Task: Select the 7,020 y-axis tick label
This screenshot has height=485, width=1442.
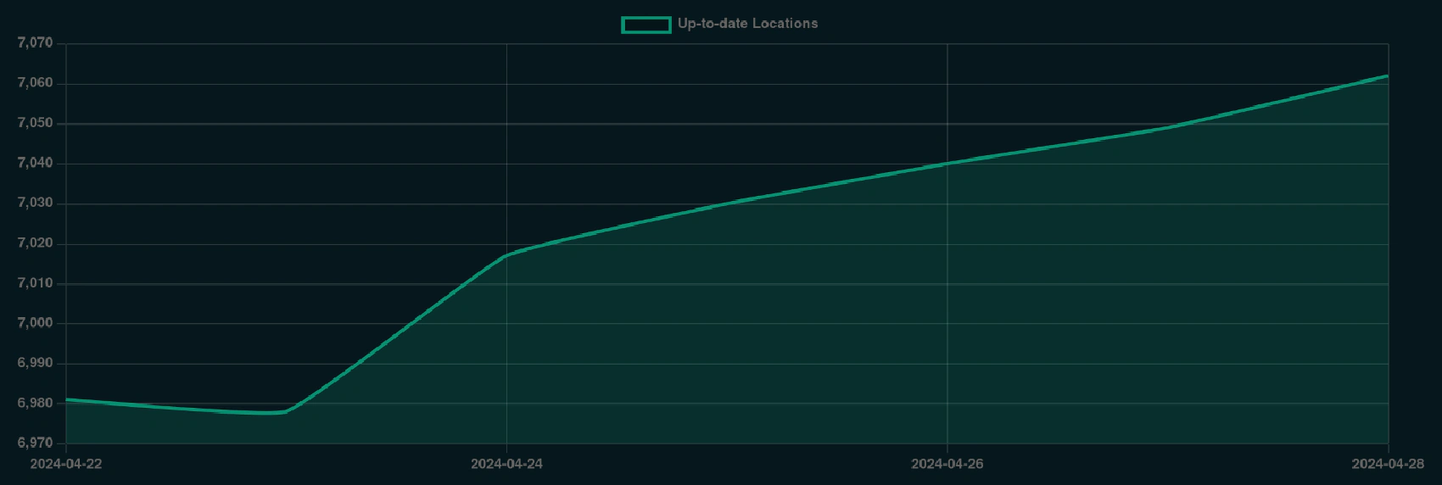Action: [x=35, y=243]
